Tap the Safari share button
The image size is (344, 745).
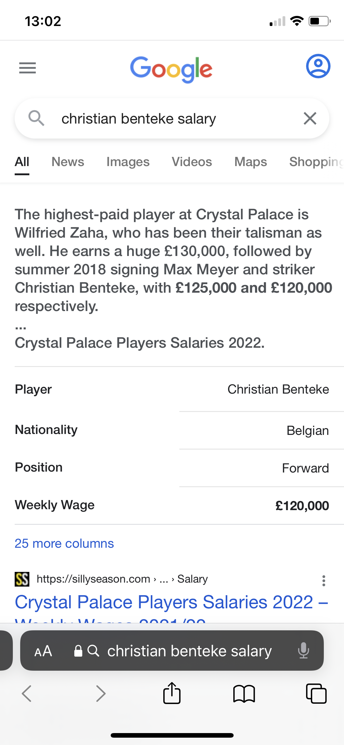[172, 693]
